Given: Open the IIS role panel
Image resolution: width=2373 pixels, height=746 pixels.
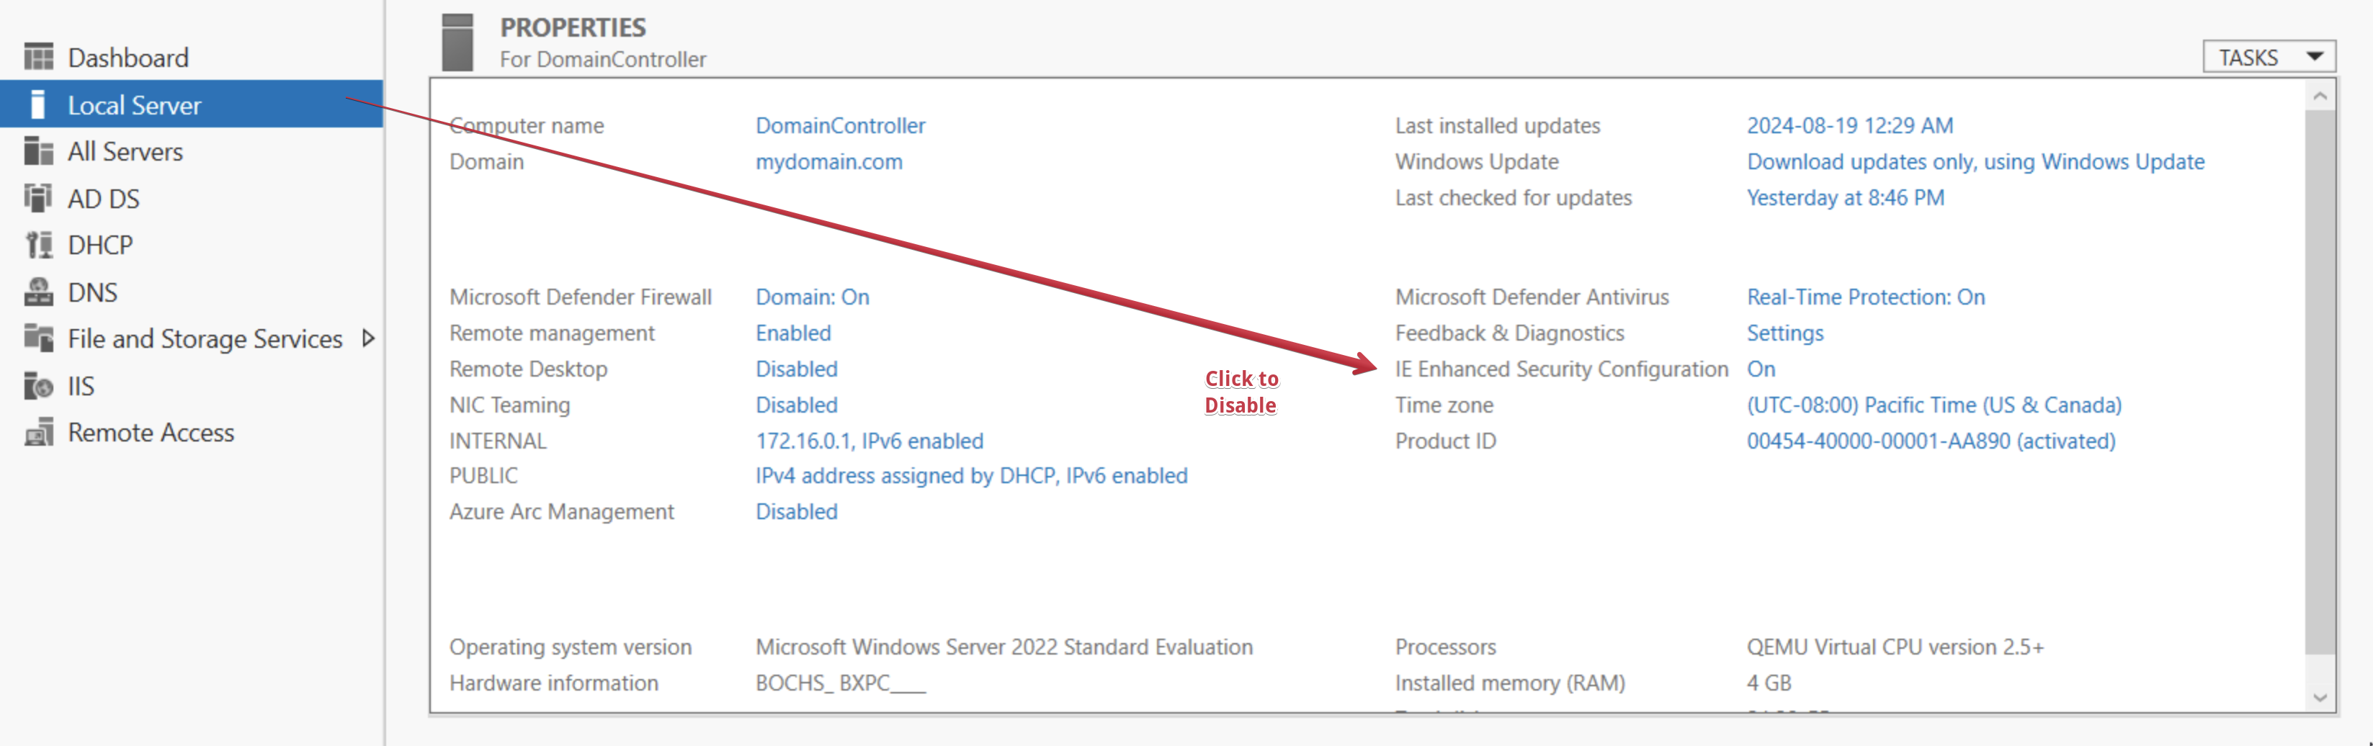Looking at the screenshot, I should [x=81, y=385].
